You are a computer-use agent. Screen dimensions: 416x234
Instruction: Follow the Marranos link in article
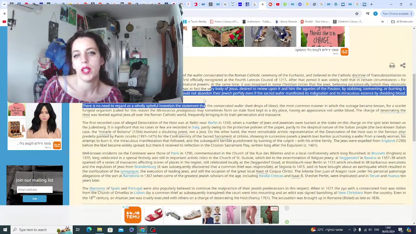coord(97,188)
